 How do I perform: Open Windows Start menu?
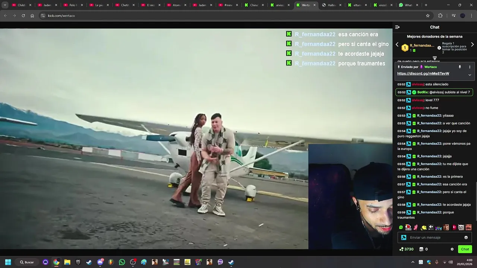point(8,262)
